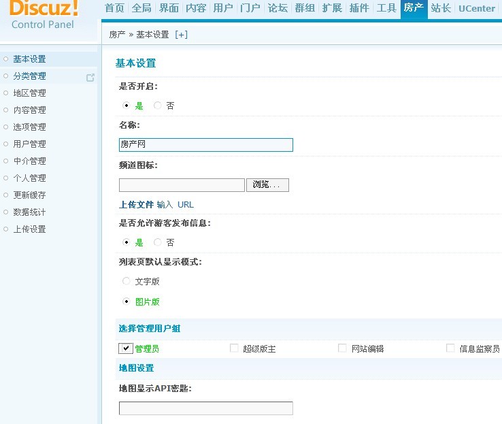Go to 选项管理 in sidebar
Image resolution: width=502 pixels, height=424 pixels.
coord(29,127)
